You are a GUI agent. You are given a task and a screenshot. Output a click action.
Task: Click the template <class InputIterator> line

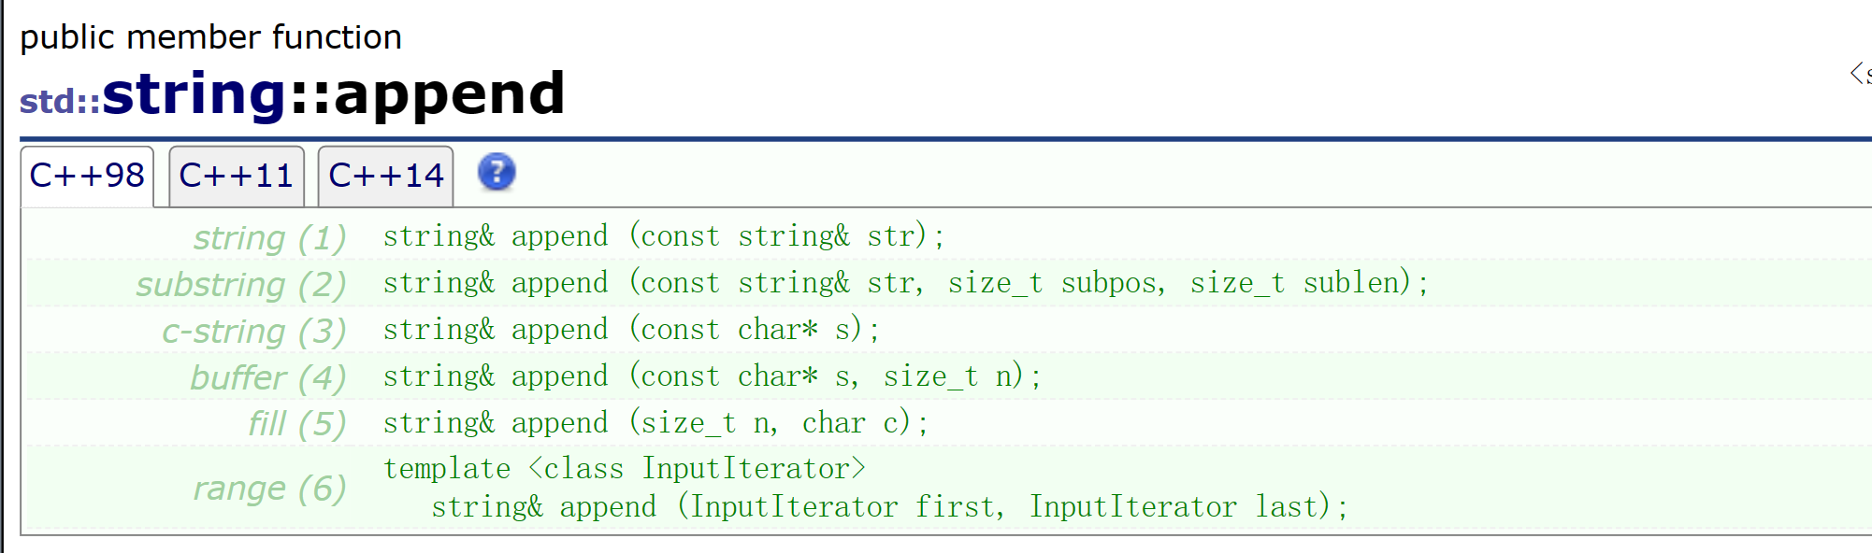625,468
